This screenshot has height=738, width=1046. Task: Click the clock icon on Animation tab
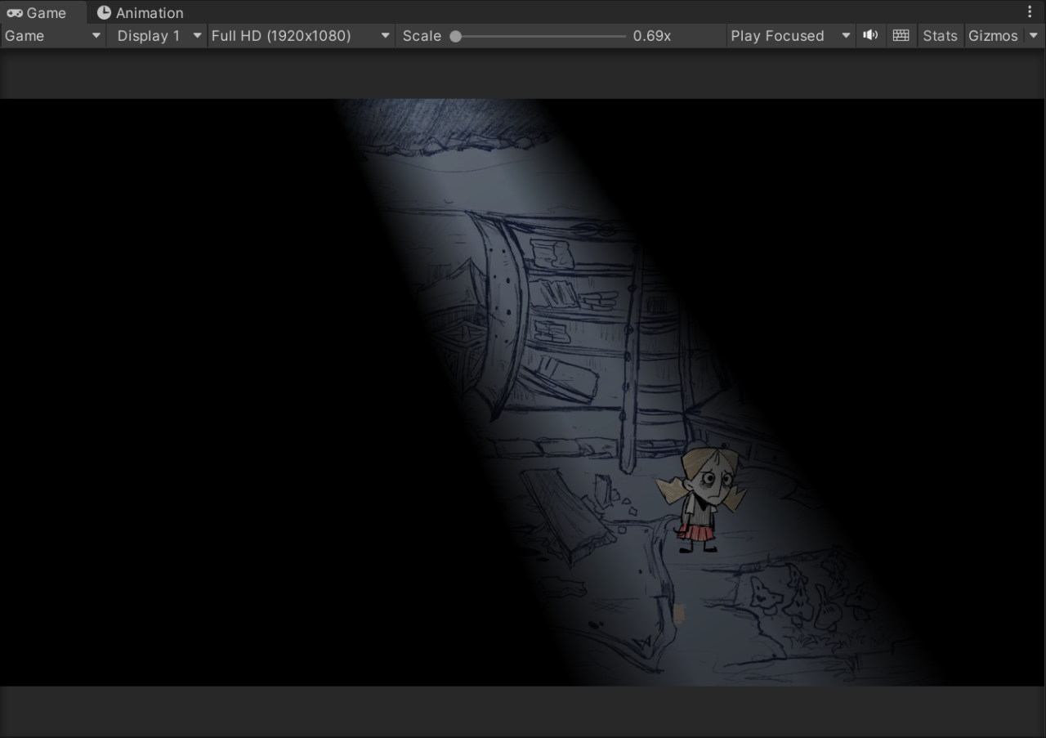[104, 12]
